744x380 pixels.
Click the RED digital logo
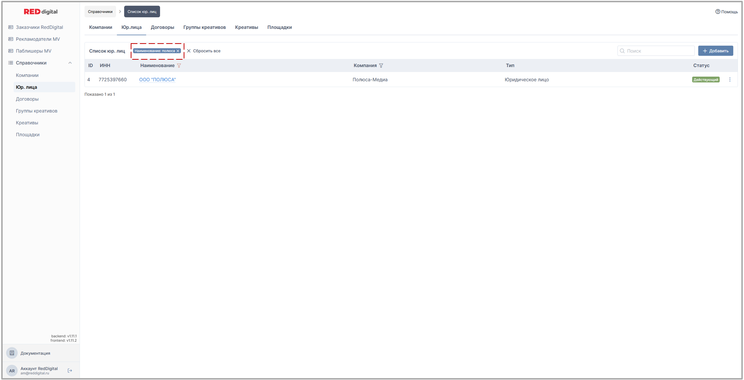(x=41, y=12)
